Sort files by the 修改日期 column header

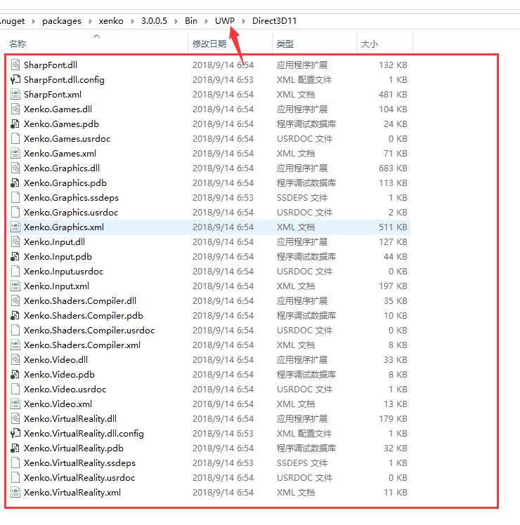209,44
